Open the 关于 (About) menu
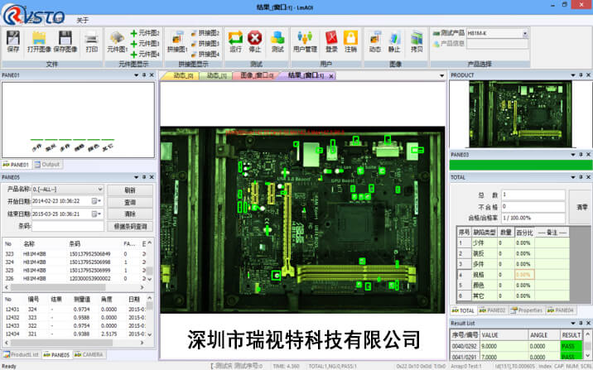Image resolution: width=593 pixels, height=370 pixels. pos(82,19)
